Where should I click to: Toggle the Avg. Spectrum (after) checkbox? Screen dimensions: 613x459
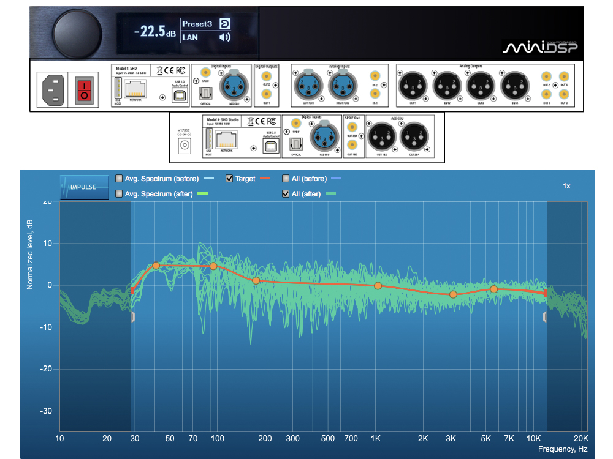point(119,194)
